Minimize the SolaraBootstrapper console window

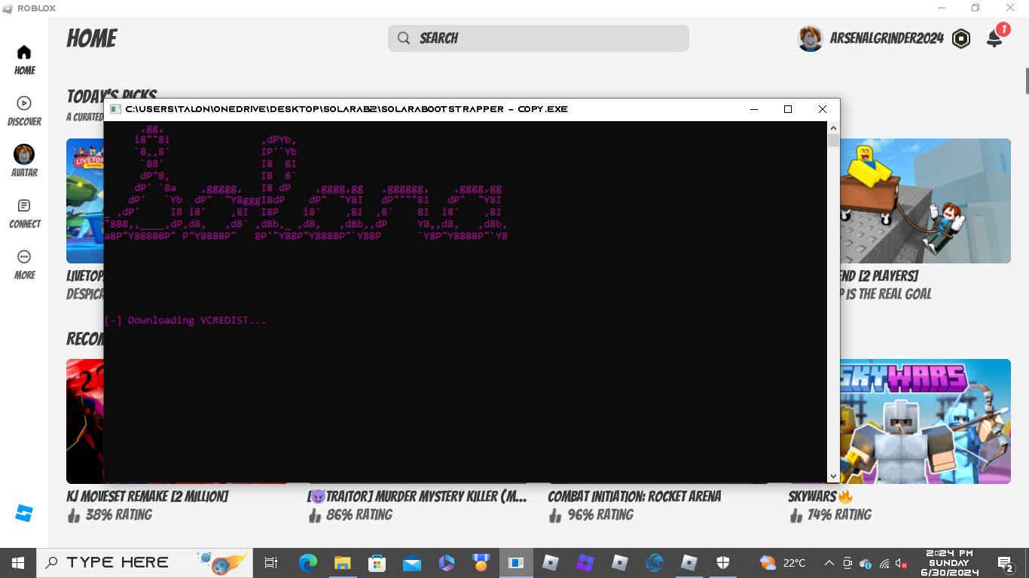point(754,109)
